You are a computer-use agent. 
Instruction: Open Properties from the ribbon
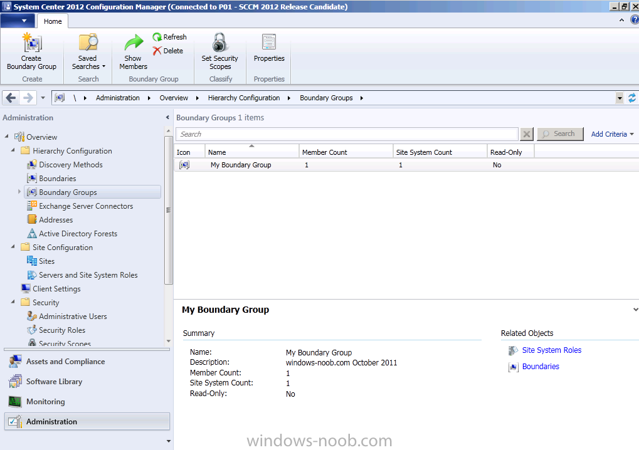coord(269,48)
